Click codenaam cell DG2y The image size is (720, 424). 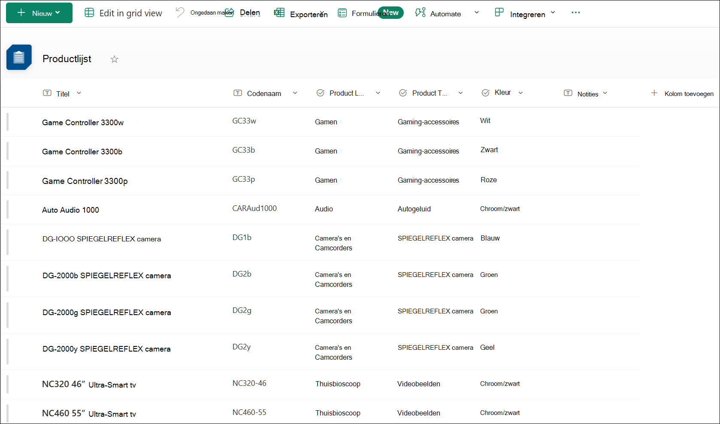point(242,347)
